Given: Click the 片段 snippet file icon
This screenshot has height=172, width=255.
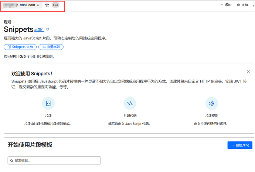Looking at the screenshot, I should pos(48,103).
